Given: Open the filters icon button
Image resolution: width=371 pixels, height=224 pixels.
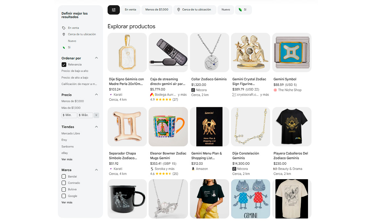Looking at the screenshot, I should pyautogui.click(x=114, y=10).
